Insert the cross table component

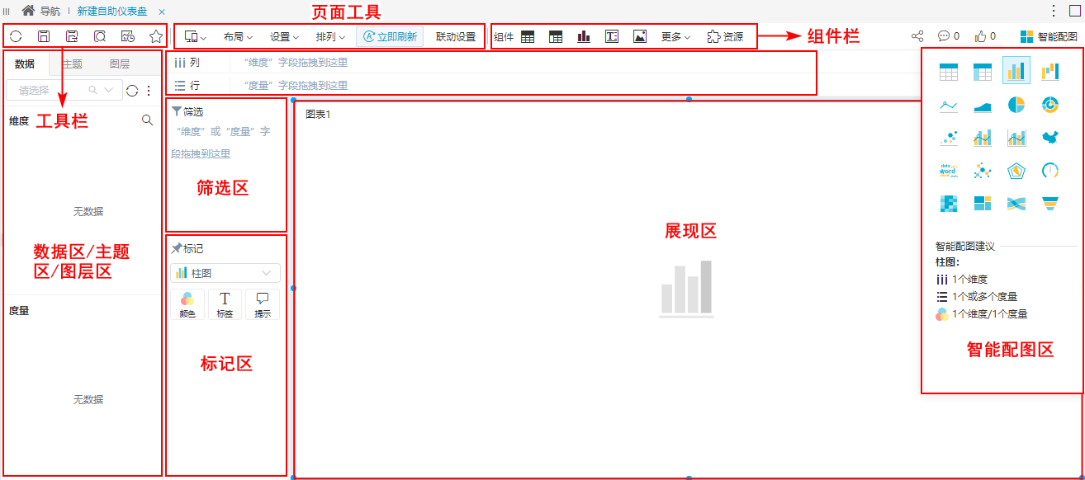pos(556,37)
